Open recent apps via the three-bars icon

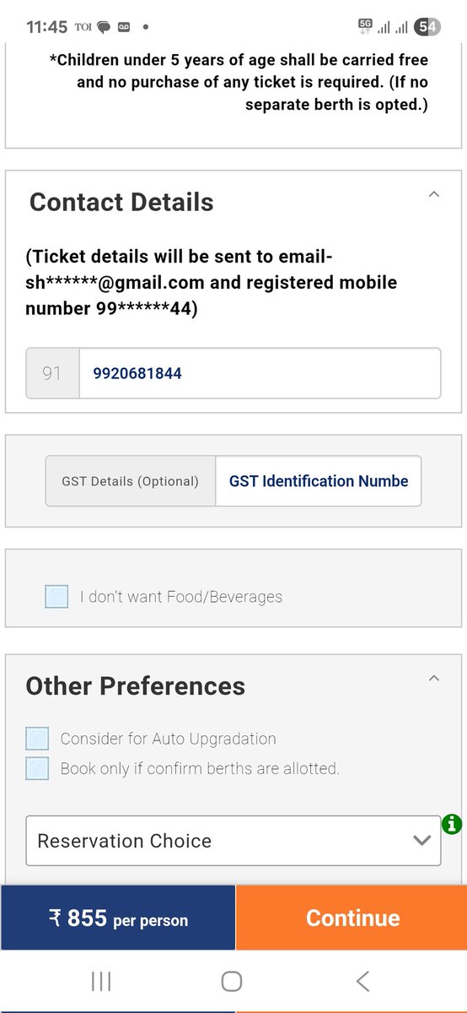101,981
